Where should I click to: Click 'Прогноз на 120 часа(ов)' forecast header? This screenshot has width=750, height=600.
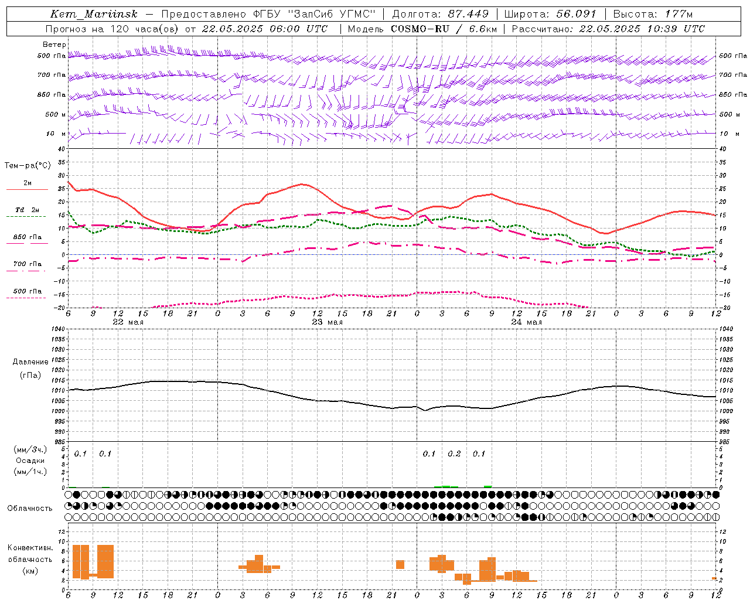[x=112, y=29]
